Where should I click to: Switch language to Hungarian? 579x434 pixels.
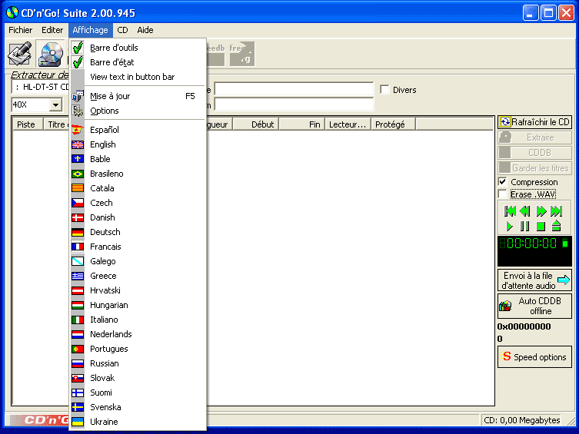click(x=138, y=305)
